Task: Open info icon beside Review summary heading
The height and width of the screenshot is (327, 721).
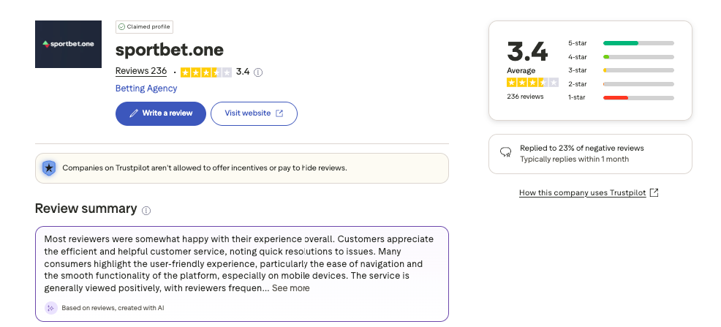Action: pyautogui.click(x=146, y=210)
